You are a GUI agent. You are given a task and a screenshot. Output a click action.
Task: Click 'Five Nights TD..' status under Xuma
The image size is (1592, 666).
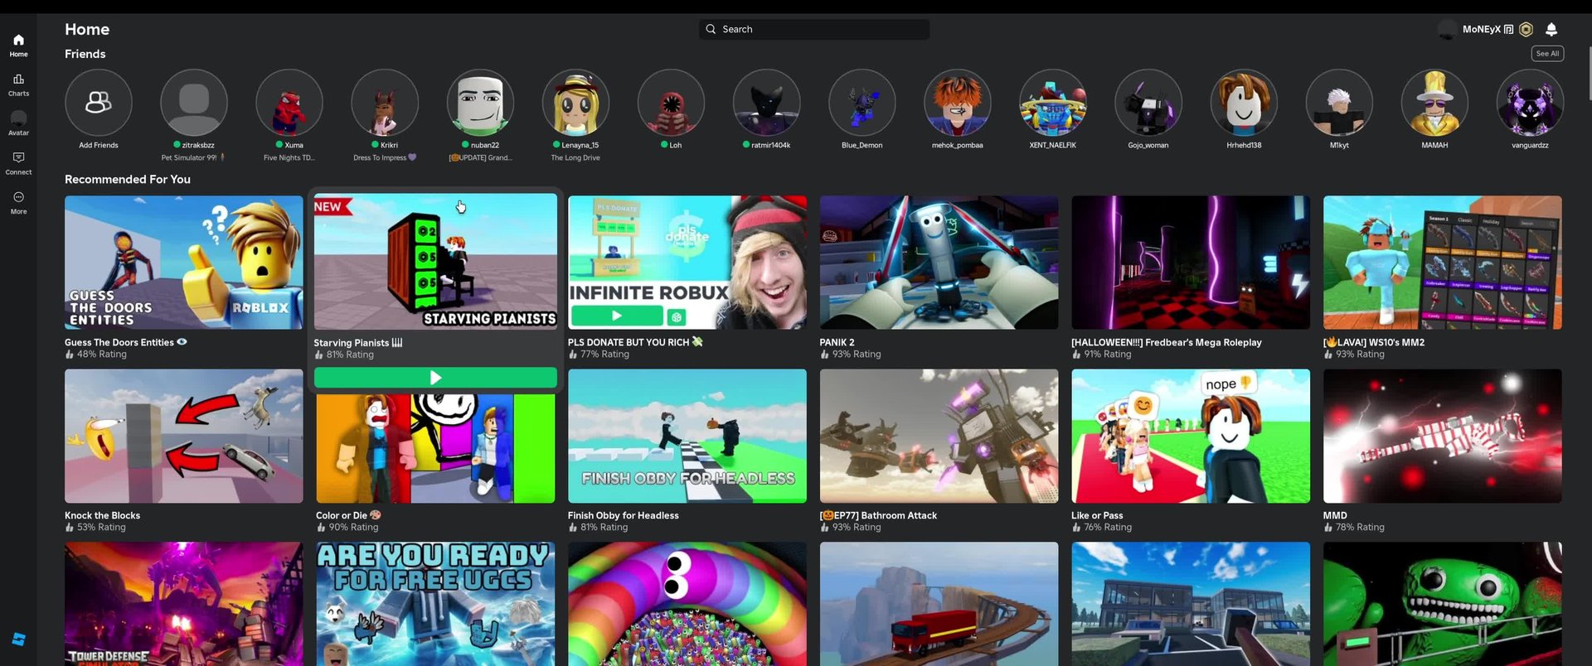pos(289,157)
